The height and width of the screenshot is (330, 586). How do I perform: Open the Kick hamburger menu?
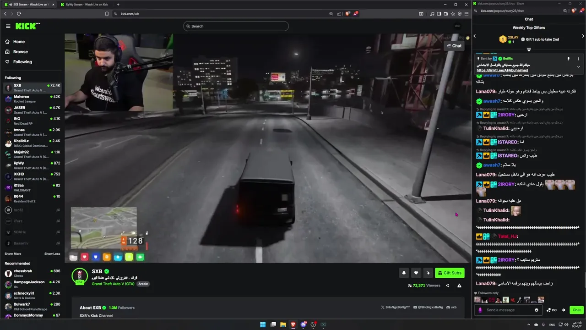8,26
